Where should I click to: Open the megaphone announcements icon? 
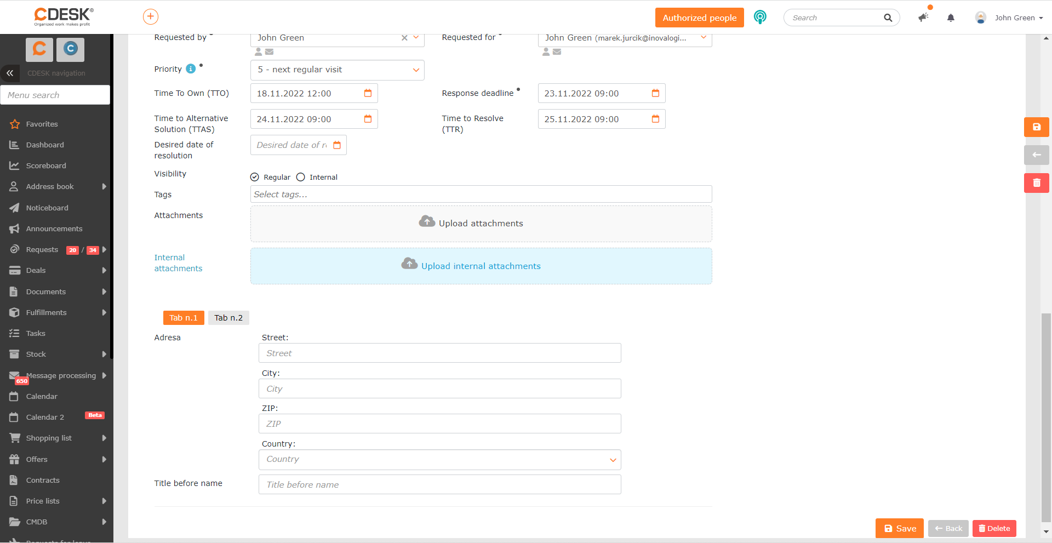pos(923,18)
